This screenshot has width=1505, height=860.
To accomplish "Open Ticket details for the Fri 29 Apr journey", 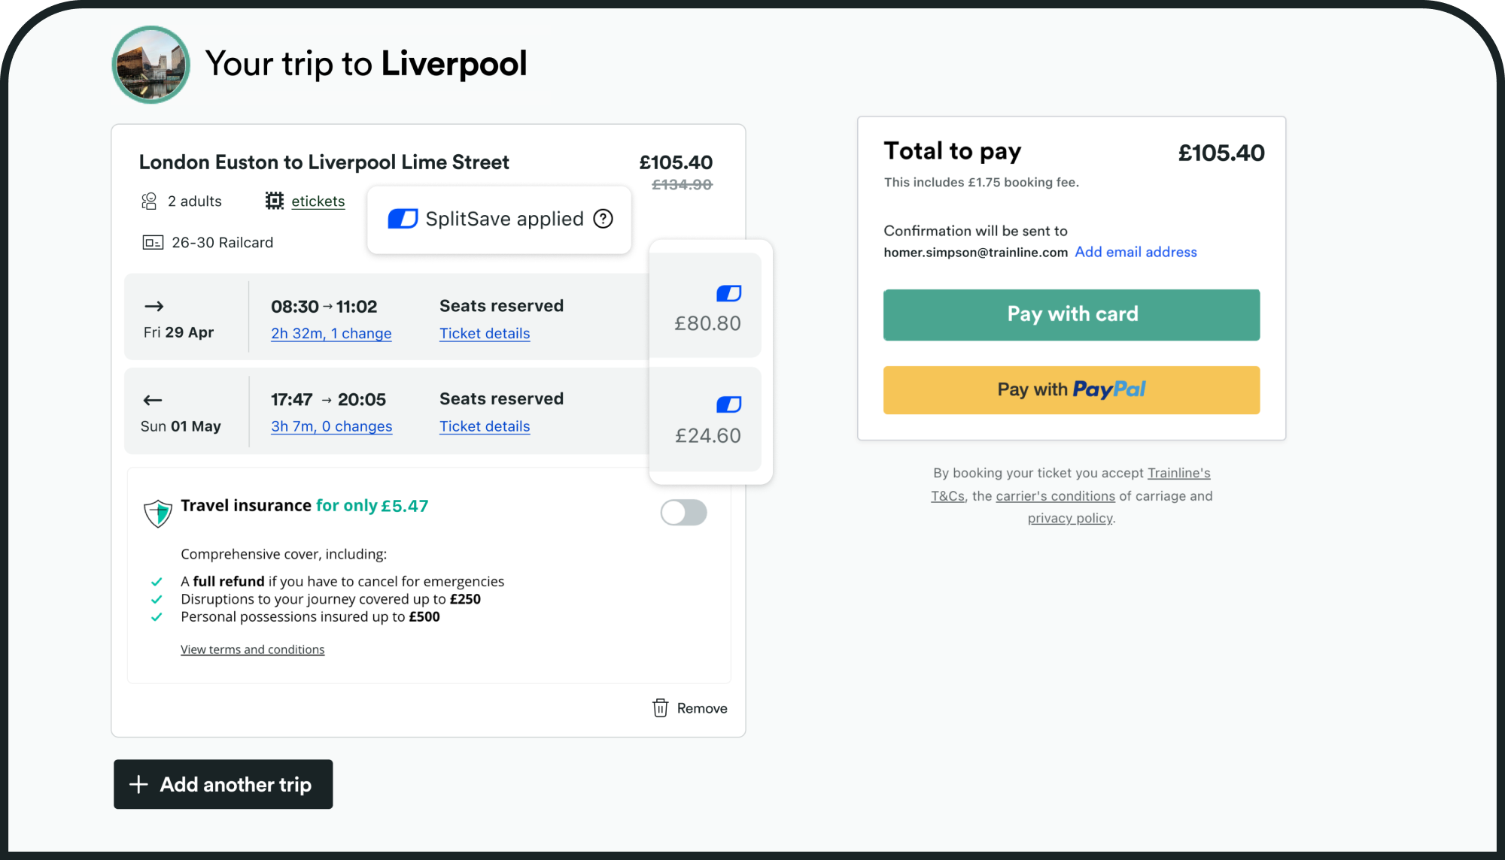I will pos(485,333).
